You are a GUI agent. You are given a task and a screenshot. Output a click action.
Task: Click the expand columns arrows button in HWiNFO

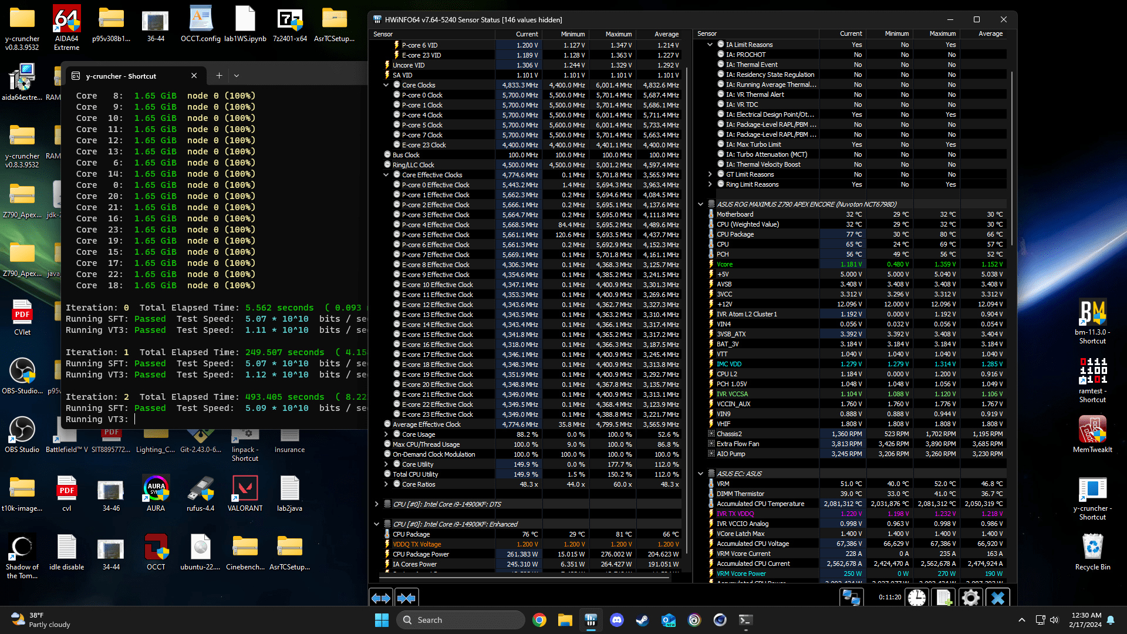[x=381, y=598]
